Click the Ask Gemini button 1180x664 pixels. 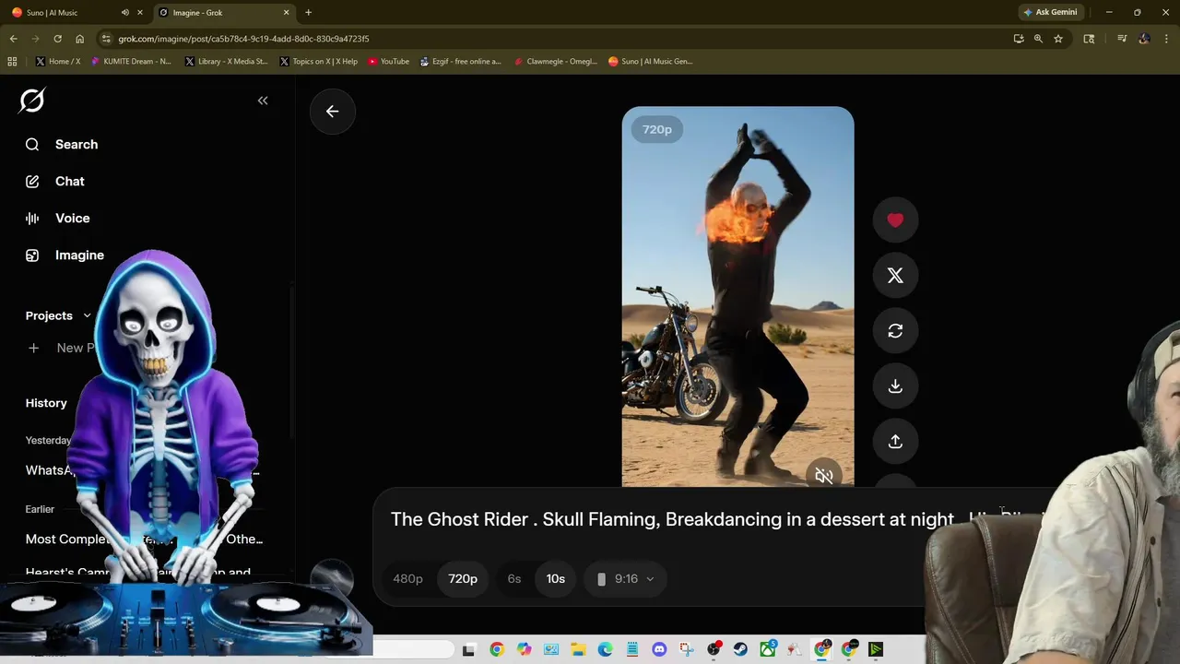click(x=1050, y=12)
